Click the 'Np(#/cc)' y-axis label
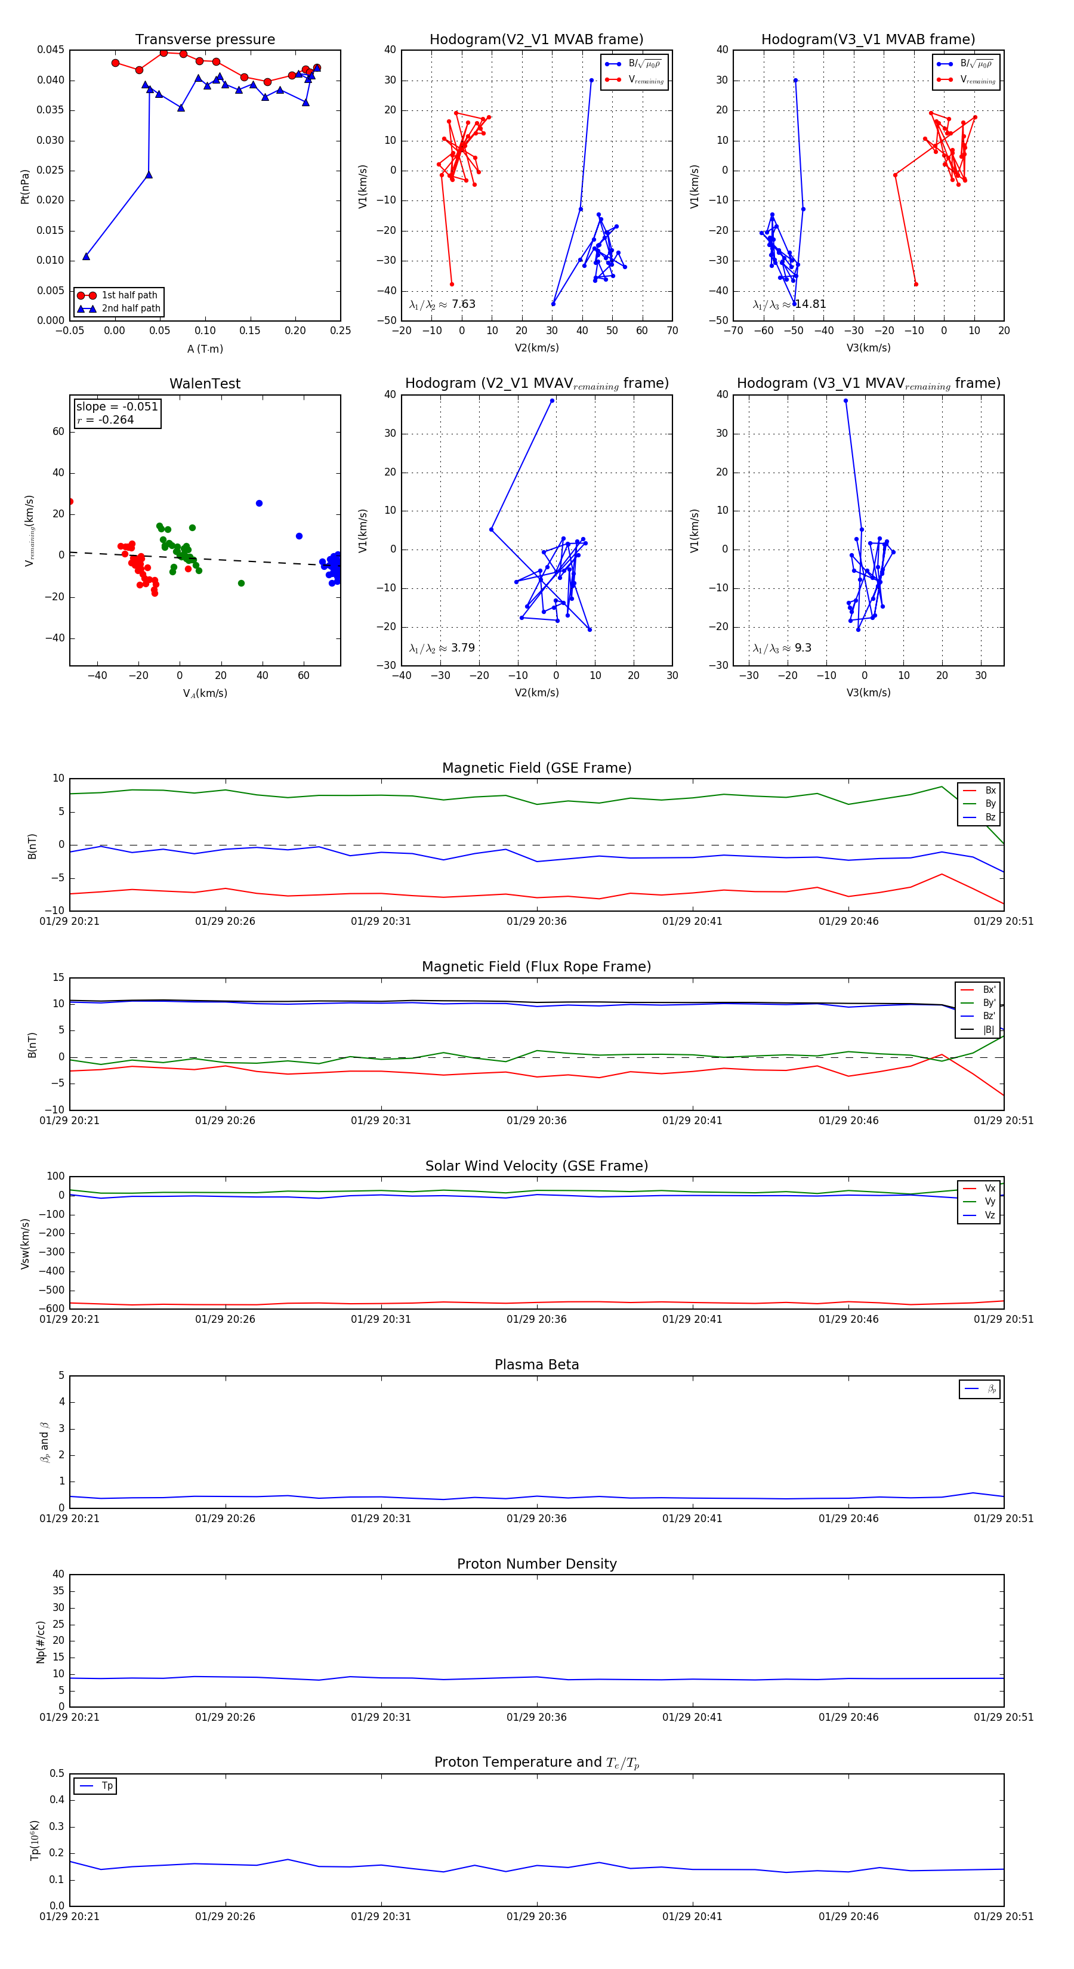This screenshot has width=1074, height=1969. tap(41, 1641)
